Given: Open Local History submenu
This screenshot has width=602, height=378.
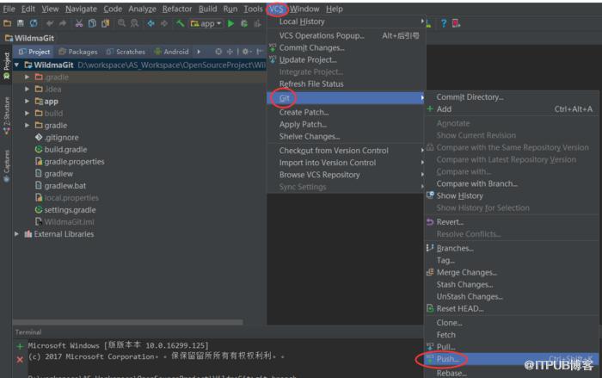Looking at the screenshot, I should pos(346,22).
